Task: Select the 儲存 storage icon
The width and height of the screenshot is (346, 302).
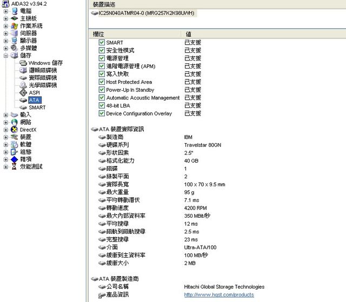Action: 15,56
